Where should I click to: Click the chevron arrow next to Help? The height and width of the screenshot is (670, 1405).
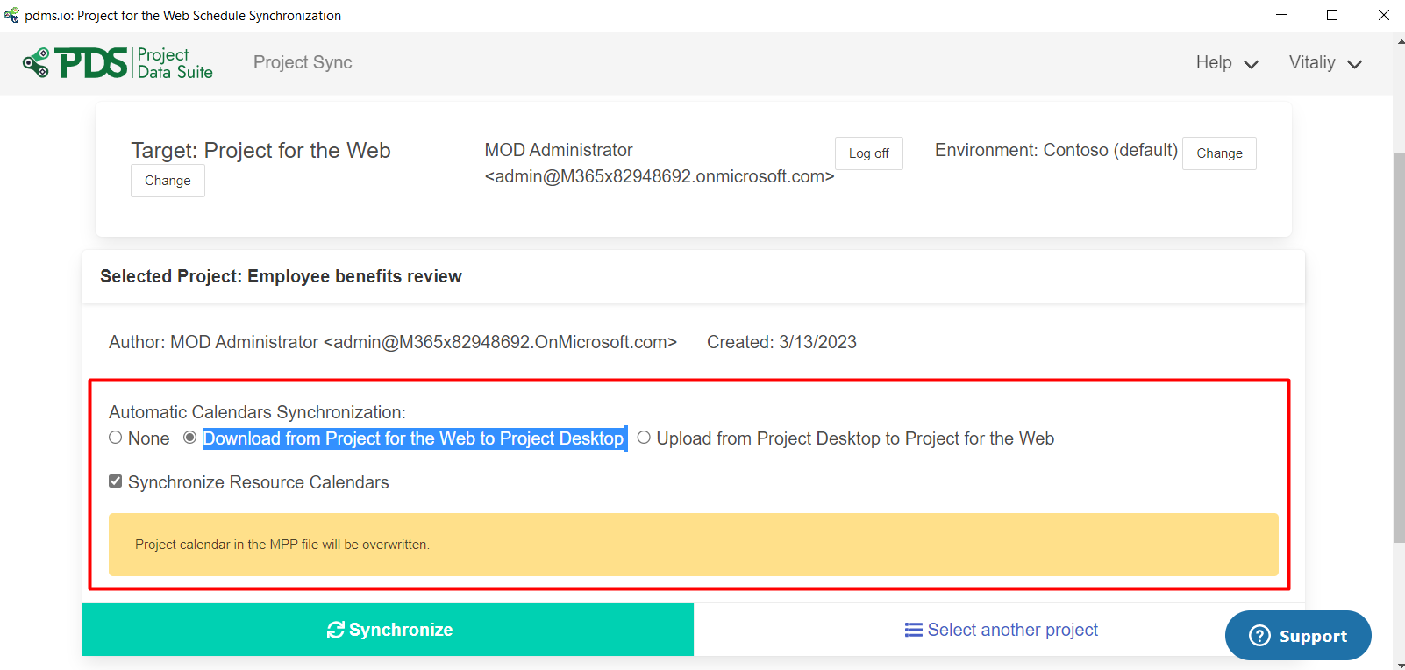[x=1252, y=64]
